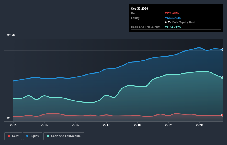Click the 2019 x-axis label
Screen dimensions: 227x145
pos(168,125)
